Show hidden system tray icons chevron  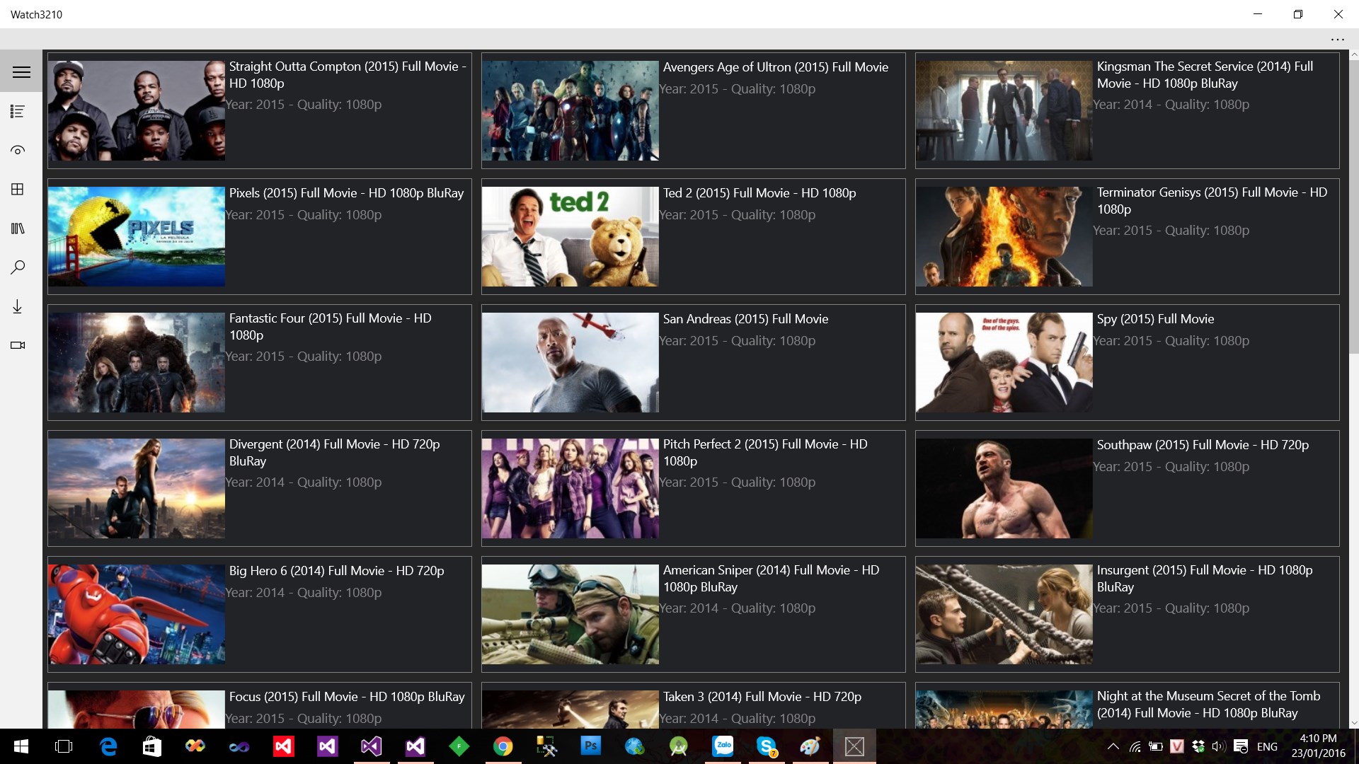tap(1113, 746)
